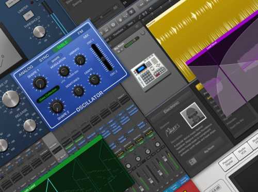Click the compressor Threshold silver knob

click(x=39, y=32)
